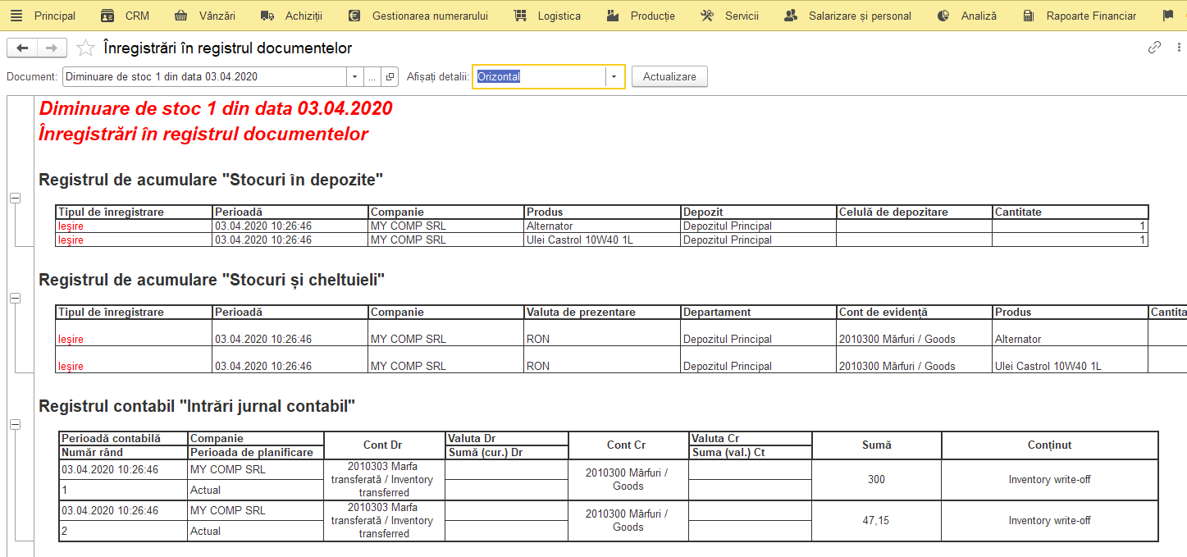The height and width of the screenshot is (557, 1187).
Task: Copy link using the chain icon
Action: (1154, 48)
